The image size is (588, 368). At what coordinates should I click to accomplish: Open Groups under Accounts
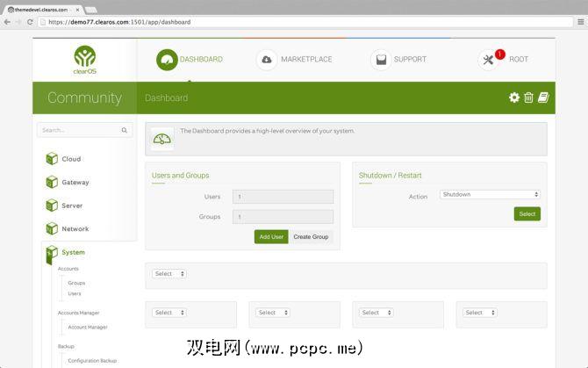[x=76, y=283]
